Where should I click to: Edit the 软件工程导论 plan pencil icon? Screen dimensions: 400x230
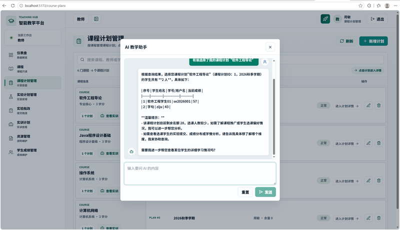[x=368, y=105]
